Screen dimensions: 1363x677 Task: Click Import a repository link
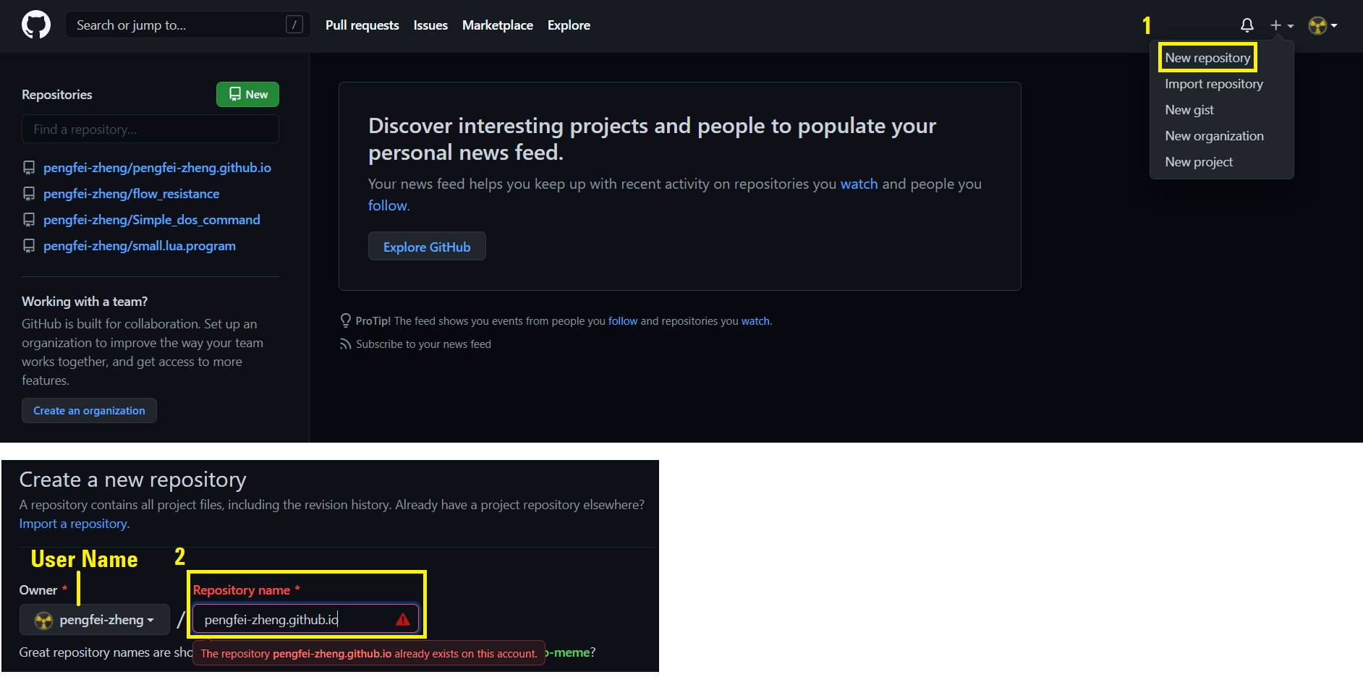click(74, 524)
